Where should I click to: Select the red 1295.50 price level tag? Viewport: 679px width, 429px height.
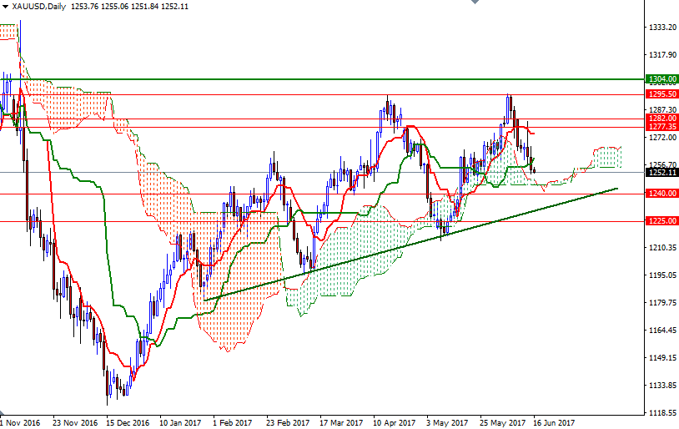[660, 94]
